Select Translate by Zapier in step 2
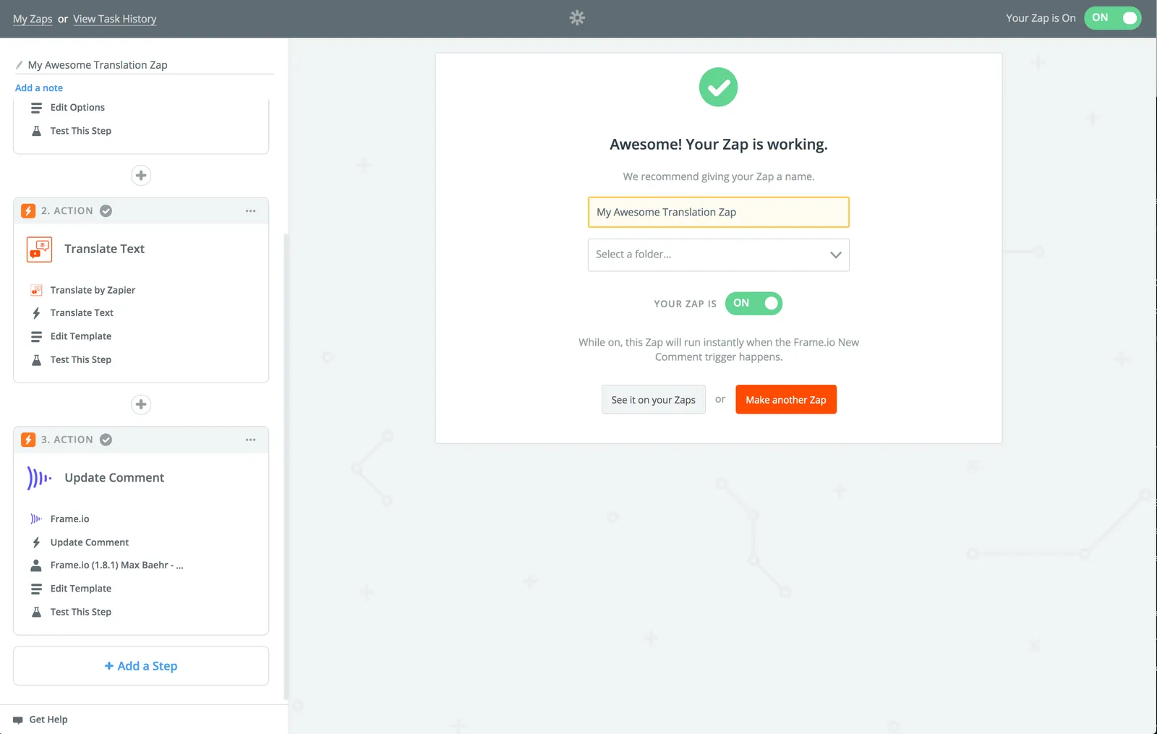 [x=93, y=290]
